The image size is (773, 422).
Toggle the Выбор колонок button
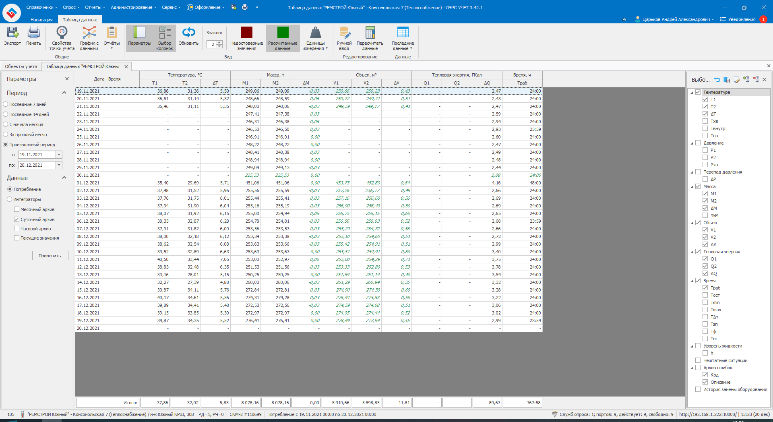point(165,38)
